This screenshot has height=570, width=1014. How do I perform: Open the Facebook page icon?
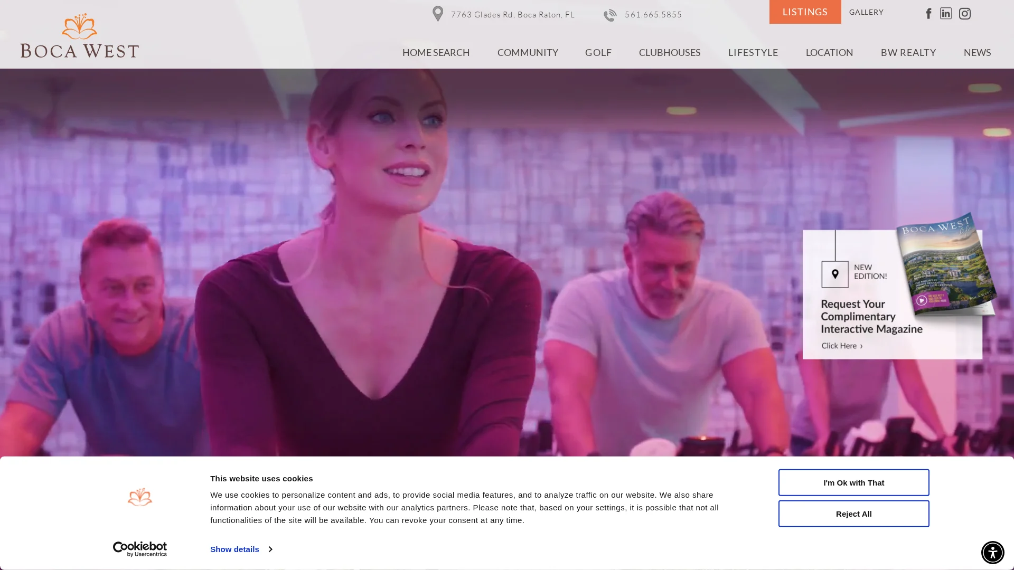[x=928, y=14]
